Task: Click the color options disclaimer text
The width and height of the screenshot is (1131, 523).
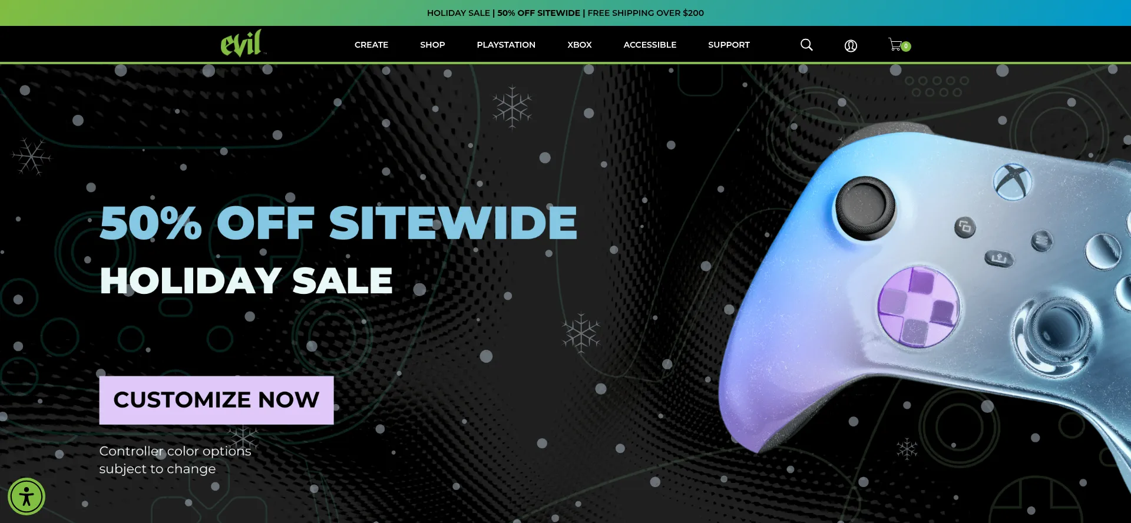Action: (x=175, y=460)
